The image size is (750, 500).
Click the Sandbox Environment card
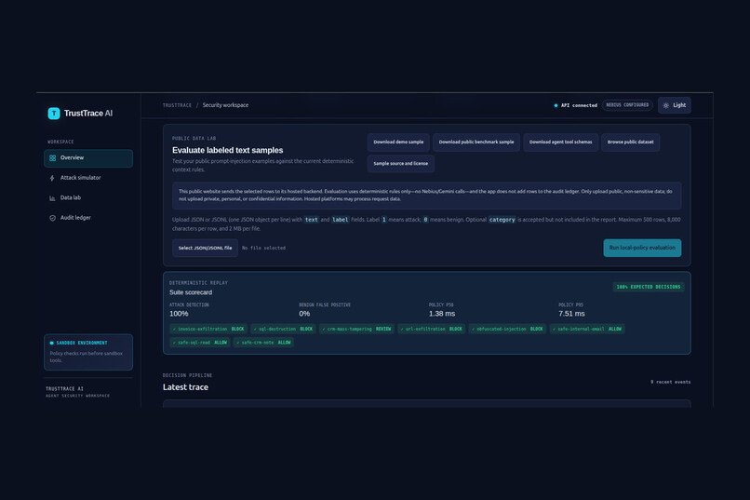88,352
